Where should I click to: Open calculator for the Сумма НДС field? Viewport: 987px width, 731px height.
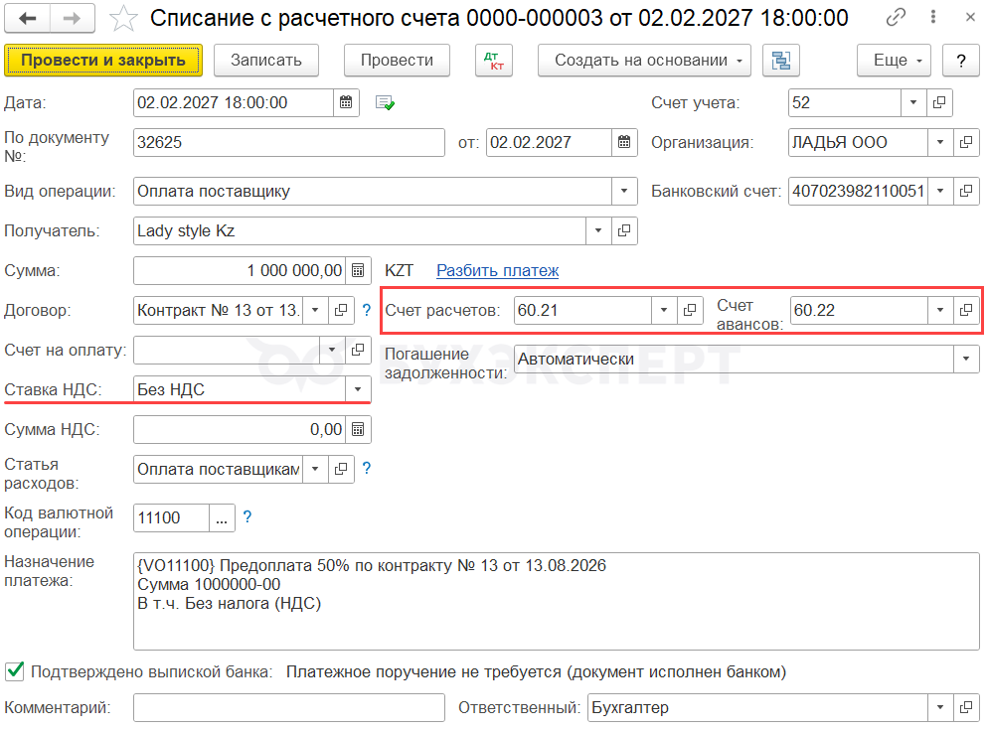358,430
